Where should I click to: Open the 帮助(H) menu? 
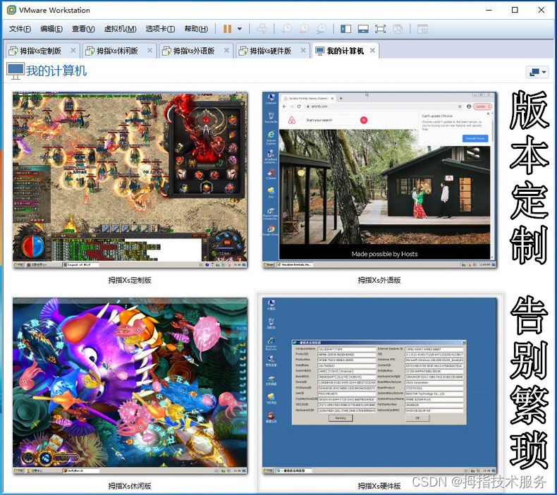[196, 29]
